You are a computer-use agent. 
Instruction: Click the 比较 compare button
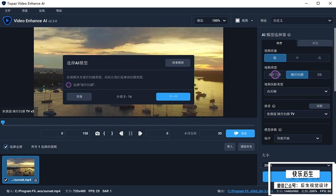click(319, 106)
